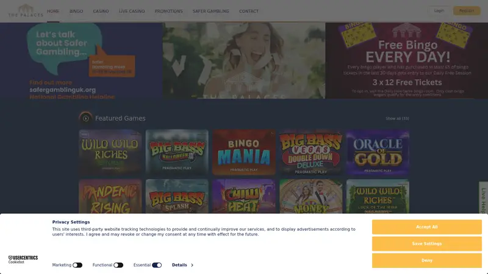Viewport: 488px width, 274px height.
Task: Click the Privacy Settings heading
Action: pyautogui.click(x=71, y=222)
